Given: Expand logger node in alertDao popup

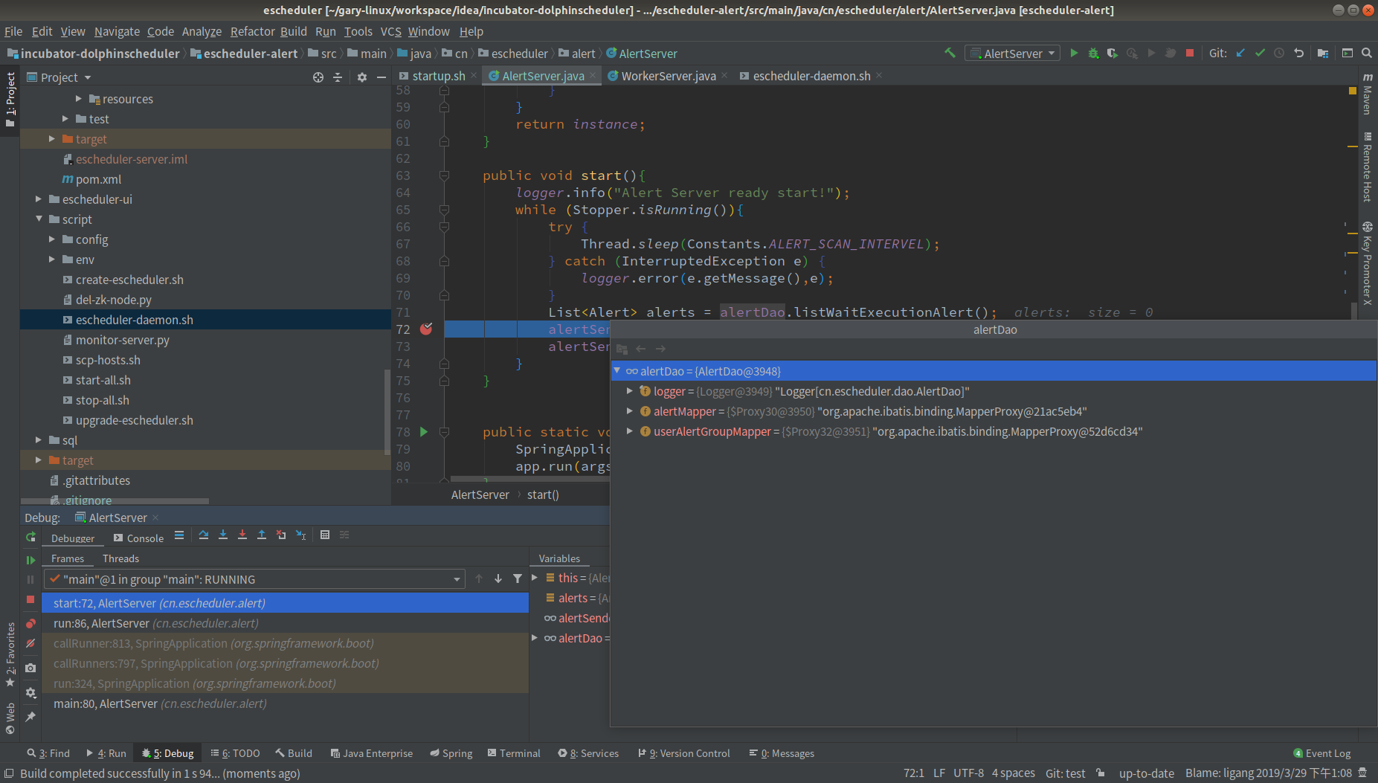Looking at the screenshot, I should point(629,391).
